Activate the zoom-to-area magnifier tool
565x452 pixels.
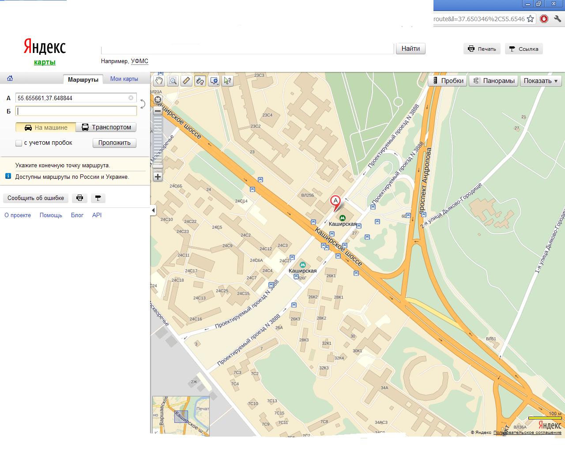point(173,81)
